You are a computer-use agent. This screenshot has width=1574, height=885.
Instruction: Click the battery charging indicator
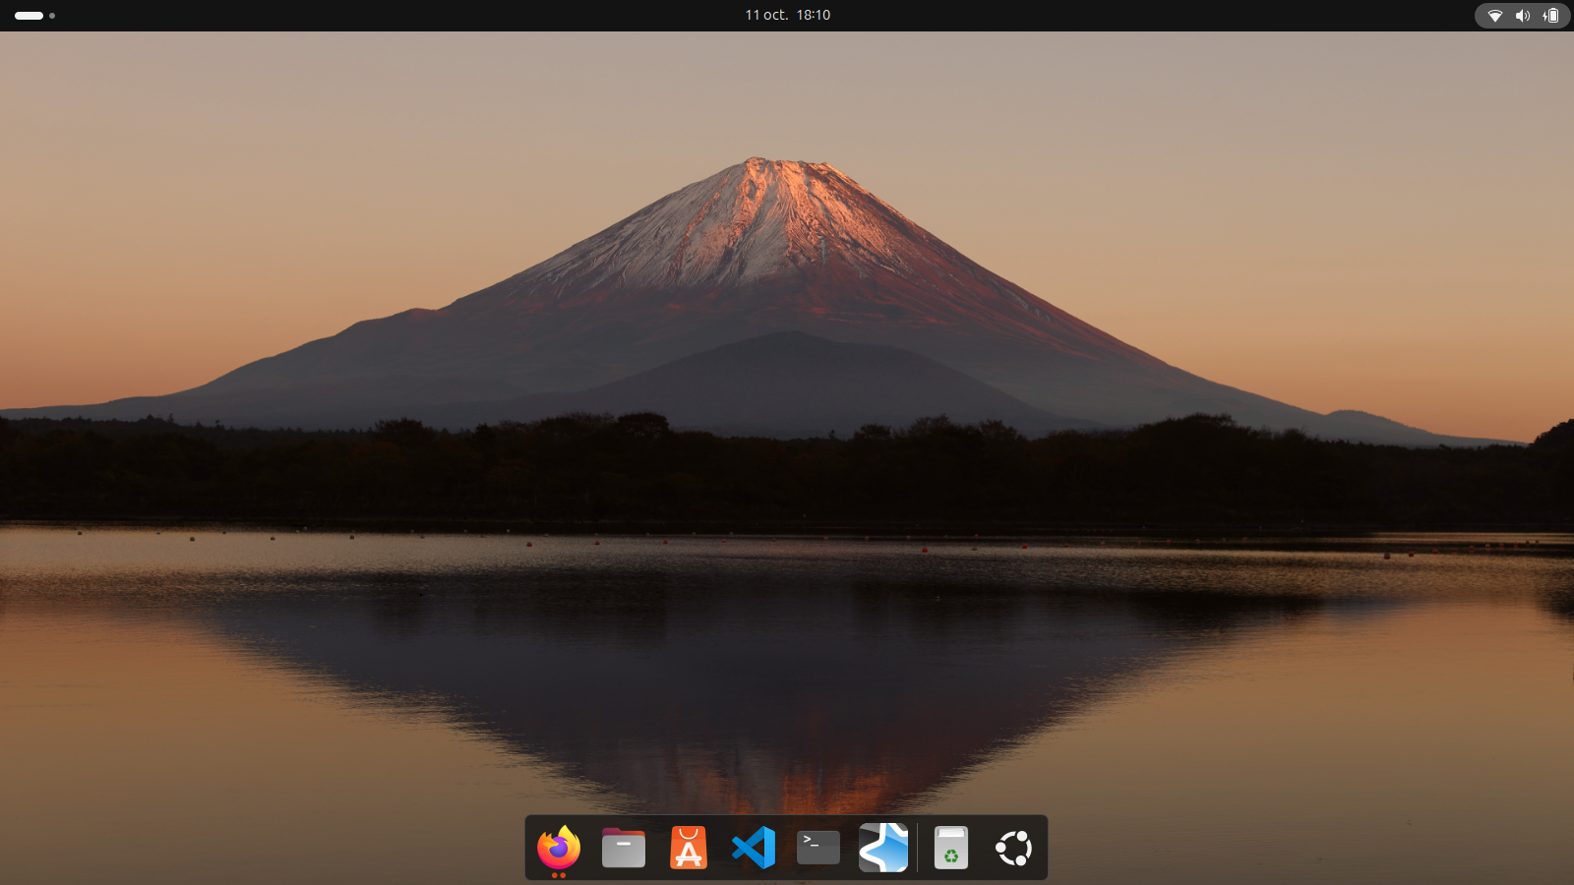click(x=1550, y=16)
